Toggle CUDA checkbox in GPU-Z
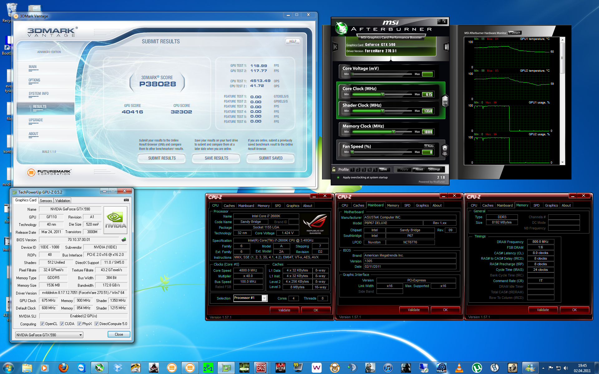 point(62,324)
